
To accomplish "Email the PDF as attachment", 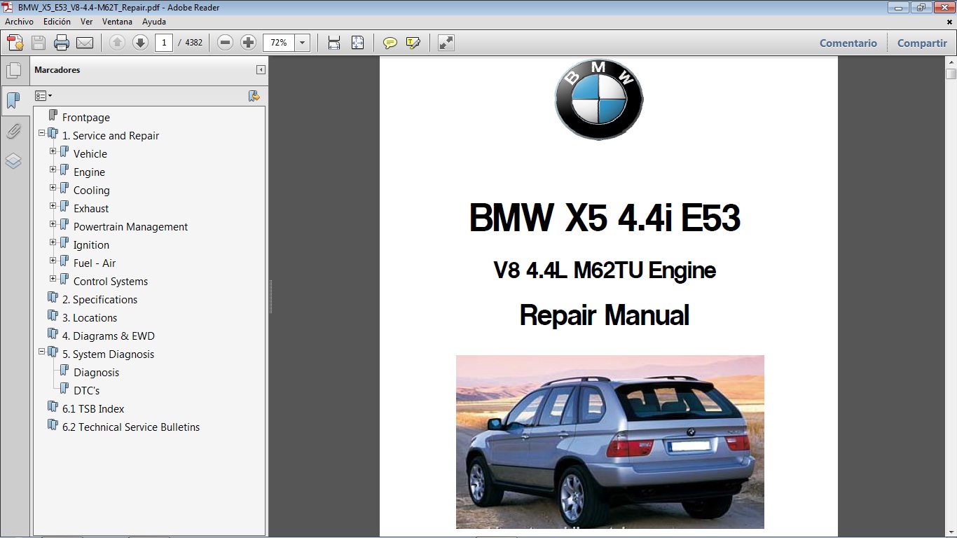I will pyautogui.click(x=83, y=42).
